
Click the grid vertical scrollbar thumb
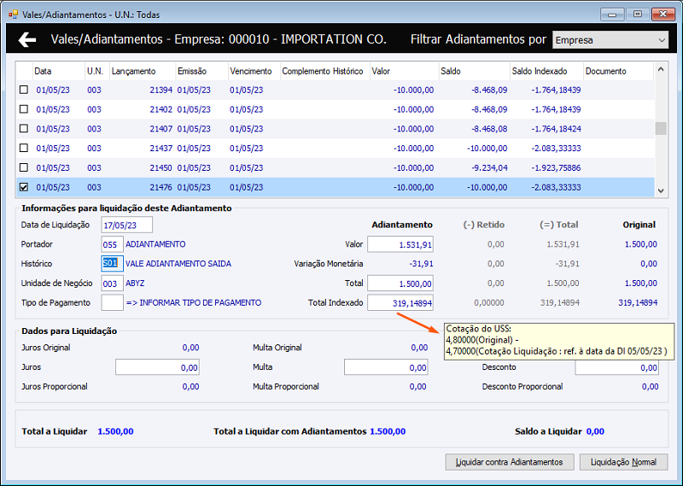661,129
